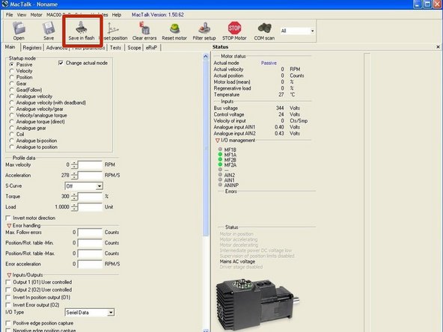Open the I/O Type dropdown

[111, 313]
